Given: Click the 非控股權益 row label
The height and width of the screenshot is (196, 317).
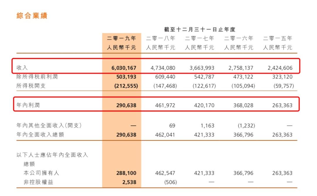Looking at the screenshot, I should coord(38,182).
